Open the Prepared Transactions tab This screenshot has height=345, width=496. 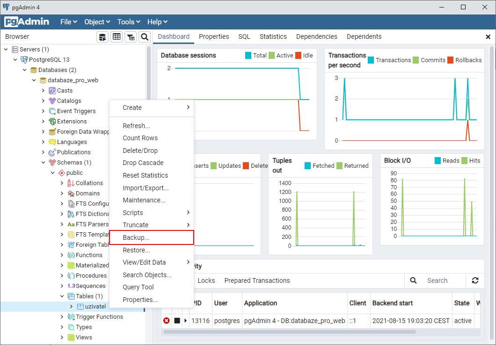click(x=257, y=280)
